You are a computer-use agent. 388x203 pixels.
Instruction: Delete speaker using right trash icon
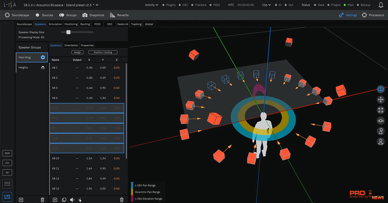[x=122, y=200]
